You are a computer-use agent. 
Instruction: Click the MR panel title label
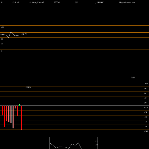click(133, 77)
